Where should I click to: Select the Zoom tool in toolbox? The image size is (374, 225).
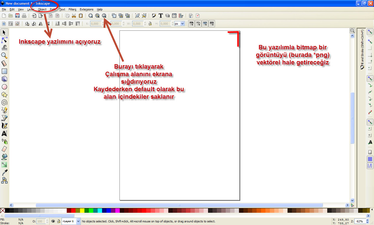coord(4,56)
